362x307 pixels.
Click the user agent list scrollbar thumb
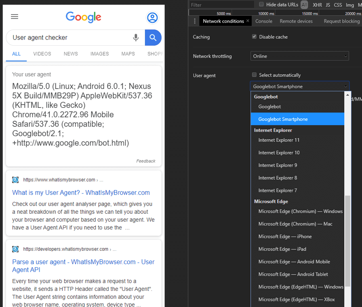pyautogui.click(x=347, y=241)
